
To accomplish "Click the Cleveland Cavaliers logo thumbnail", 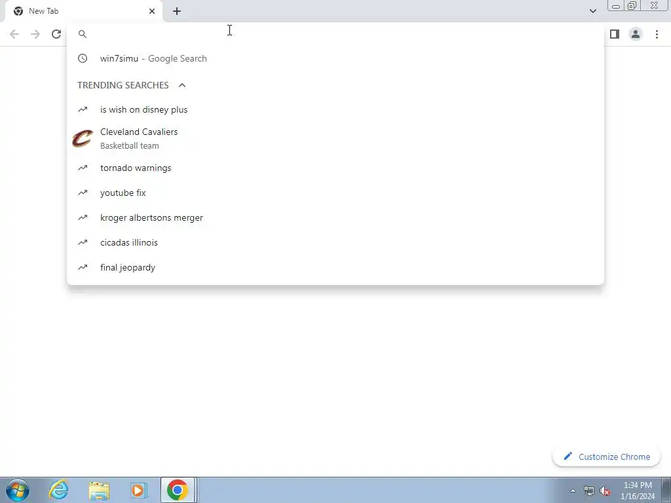I will pyautogui.click(x=82, y=139).
